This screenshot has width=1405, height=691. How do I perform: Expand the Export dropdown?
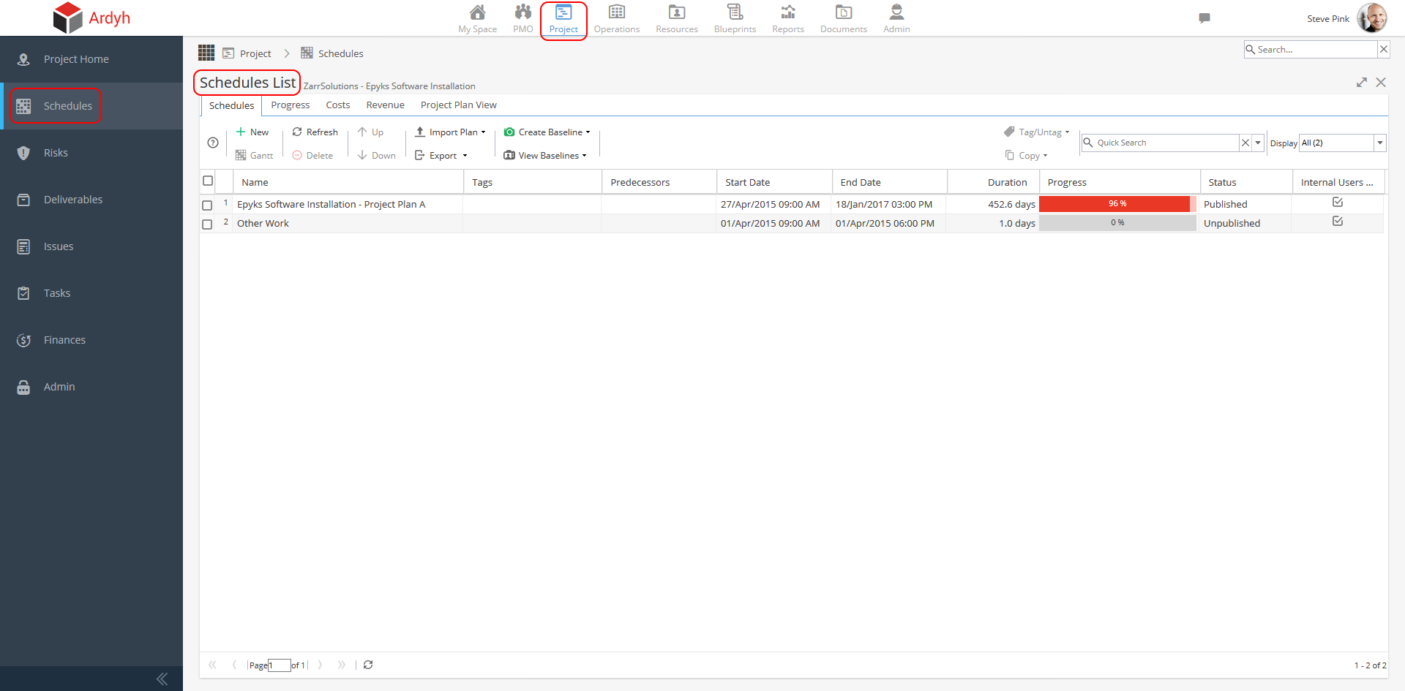coord(442,155)
